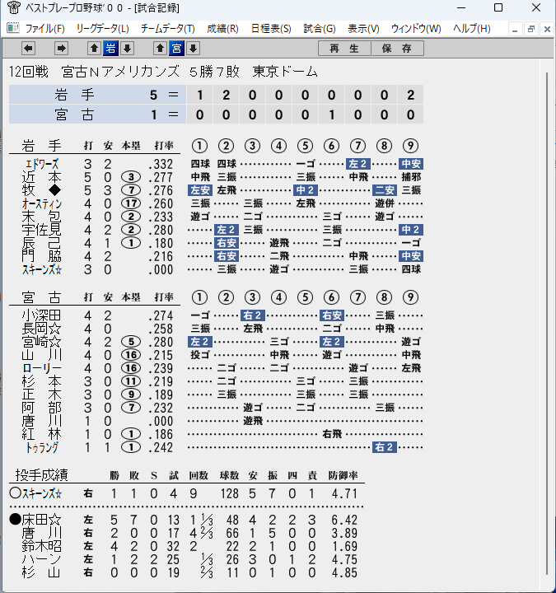Click the vertical scrollbar on right edge
Image resolution: width=556 pixels, height=593 pixels.
pos(547,324)
